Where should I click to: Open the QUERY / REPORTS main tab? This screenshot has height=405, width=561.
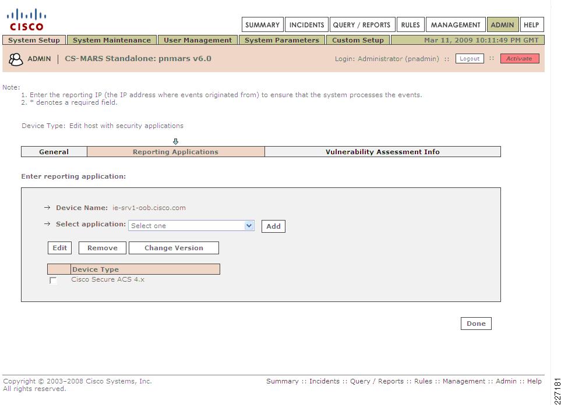tap(362, 24)
